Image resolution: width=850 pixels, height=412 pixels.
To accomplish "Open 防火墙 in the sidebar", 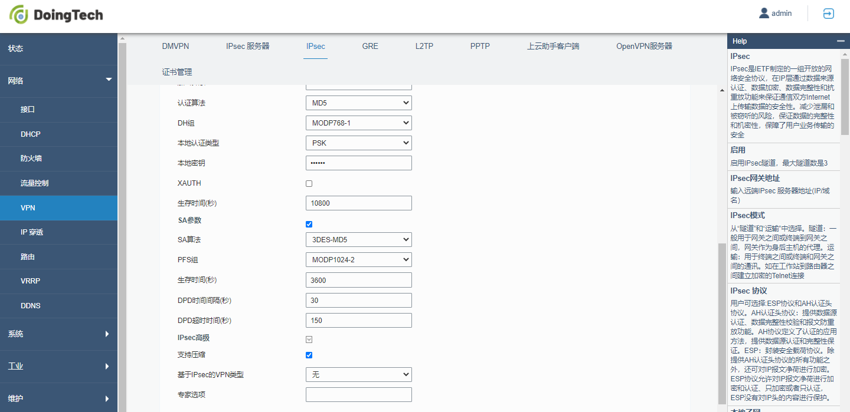I will (58, 159).
